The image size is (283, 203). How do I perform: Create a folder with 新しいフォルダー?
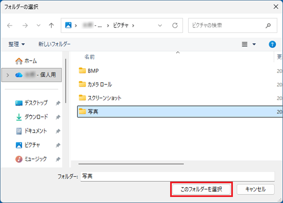(x=55, y=44)
